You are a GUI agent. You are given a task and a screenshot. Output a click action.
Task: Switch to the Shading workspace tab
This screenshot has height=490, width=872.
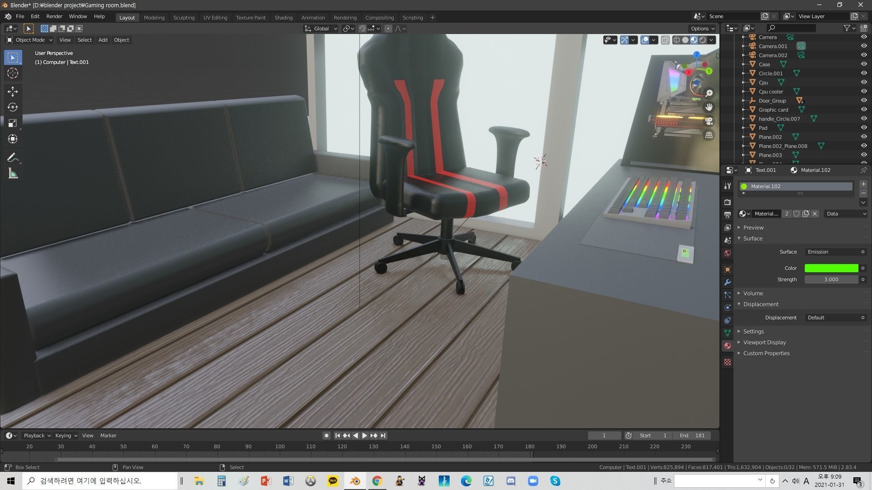(283, 18)
